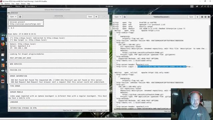Click the right editor vertical scrollbar

coord(210,46)
